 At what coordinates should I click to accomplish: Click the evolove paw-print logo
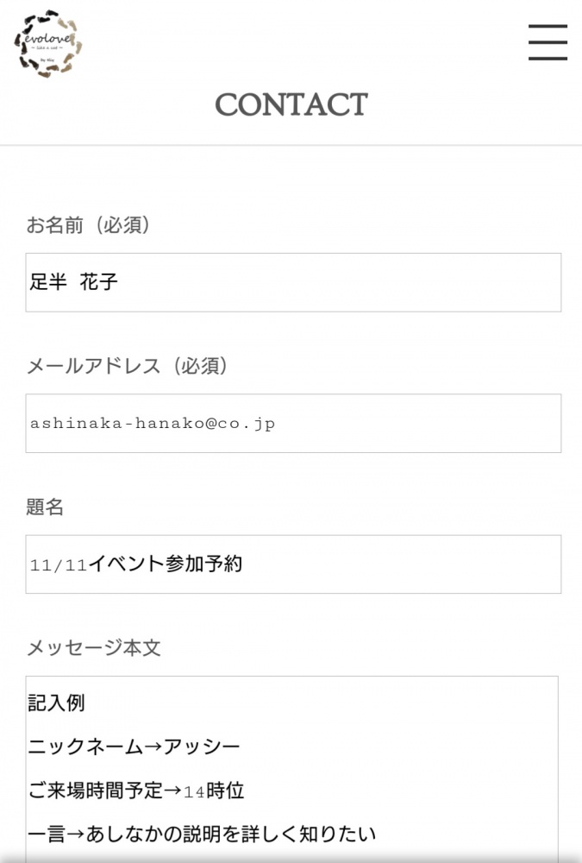click(x=48, y=43)
